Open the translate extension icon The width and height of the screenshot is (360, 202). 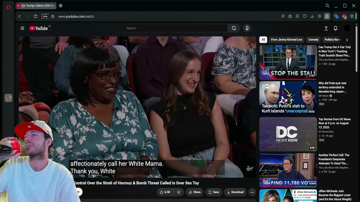coord(336,16)
